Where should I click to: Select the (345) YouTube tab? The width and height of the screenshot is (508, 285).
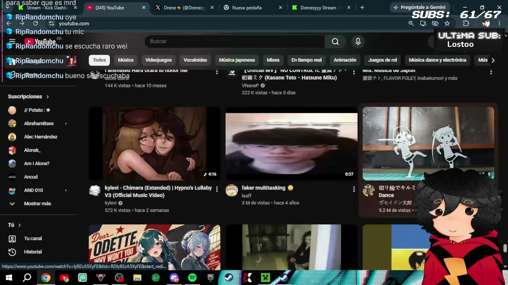[116, 8]
